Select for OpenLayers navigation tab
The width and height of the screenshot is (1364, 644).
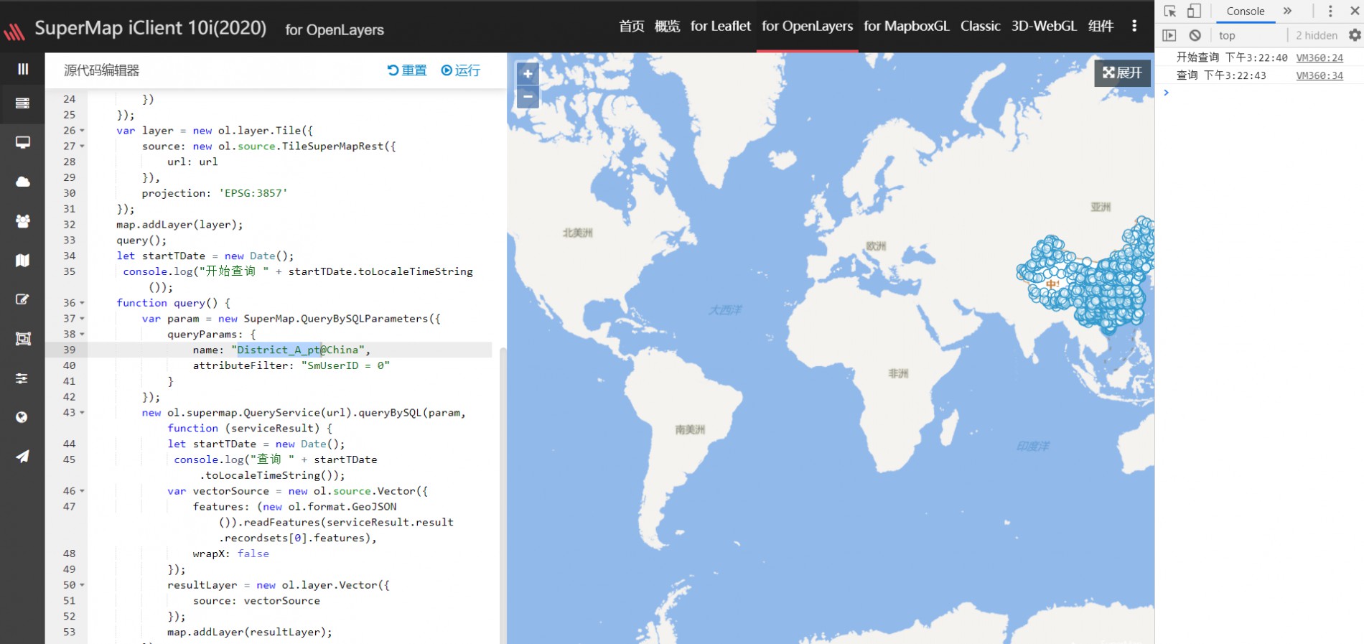point(808,26)
